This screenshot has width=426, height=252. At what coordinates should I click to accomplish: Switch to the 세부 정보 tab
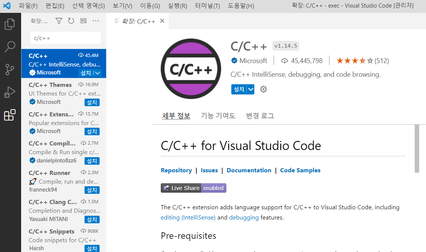(x=176, y=116)
